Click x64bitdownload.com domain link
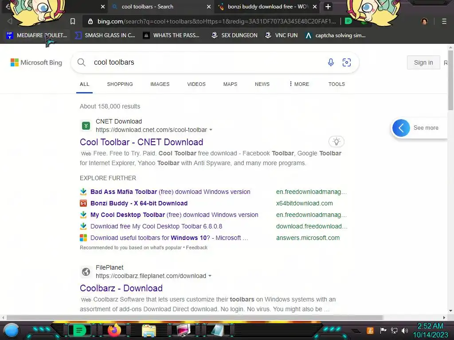Viewport: 454px width, 340px height. tap(304, 203)
